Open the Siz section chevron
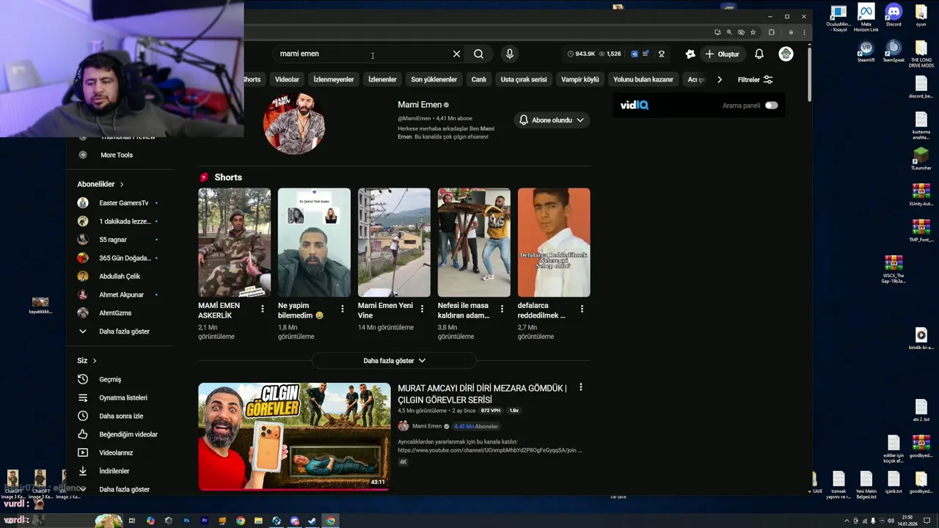 [95, 361]
